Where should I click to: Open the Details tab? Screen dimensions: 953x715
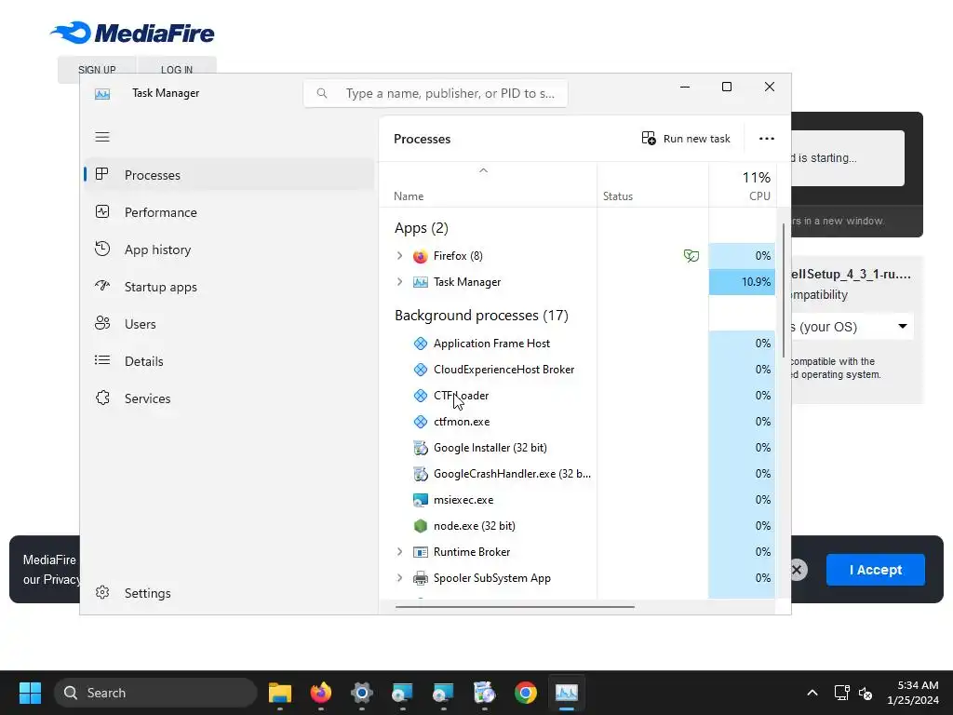pyautogui.click(x=229, y=361)
